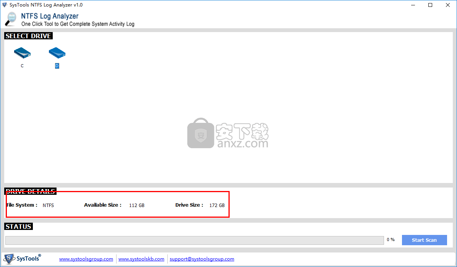
Task: Click the title bar application icon
Action: click(x=5, y=5)
